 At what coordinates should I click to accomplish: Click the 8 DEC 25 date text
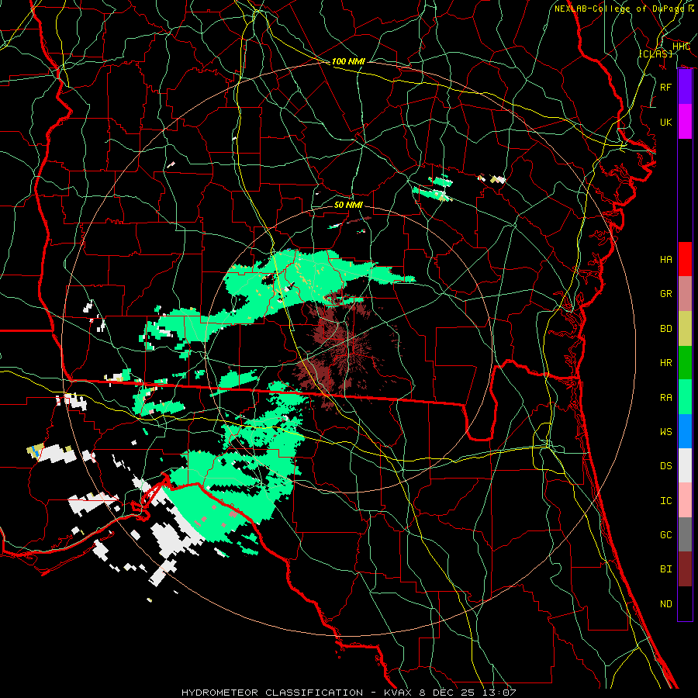tap(447, 693)
